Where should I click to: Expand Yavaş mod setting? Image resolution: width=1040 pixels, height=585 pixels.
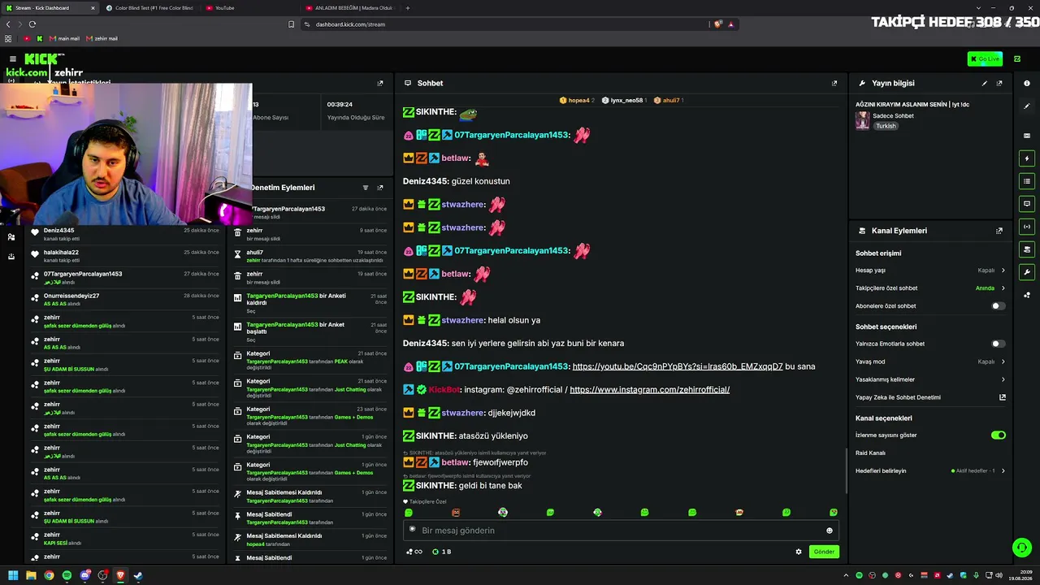(930, 362)
